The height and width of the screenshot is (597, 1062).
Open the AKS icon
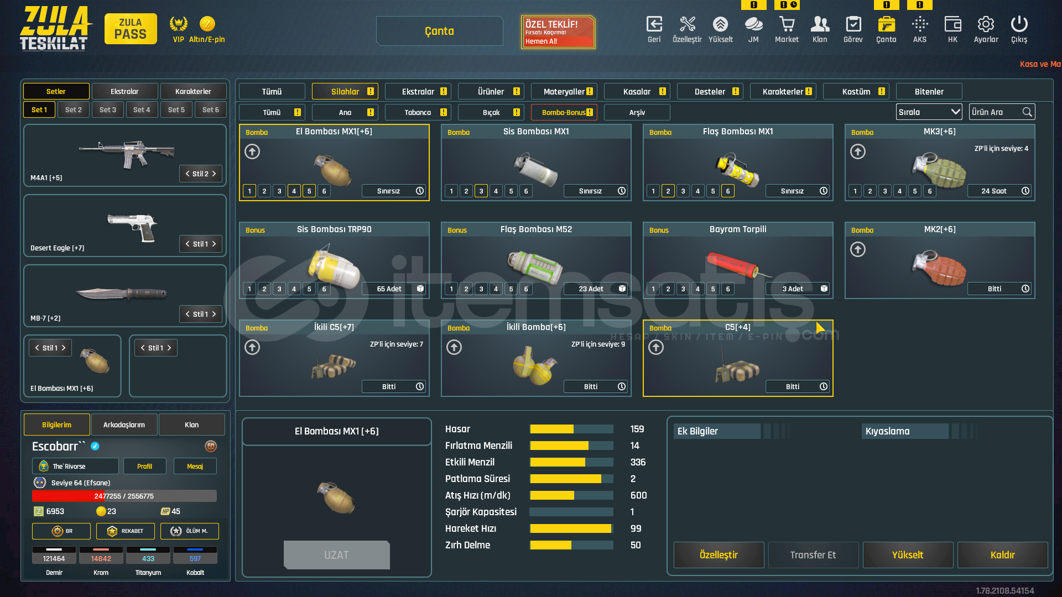[920, 24]
